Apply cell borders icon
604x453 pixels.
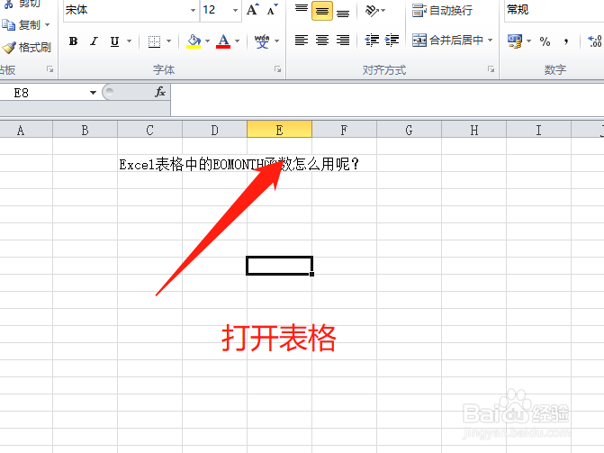(x=154, y=41)
